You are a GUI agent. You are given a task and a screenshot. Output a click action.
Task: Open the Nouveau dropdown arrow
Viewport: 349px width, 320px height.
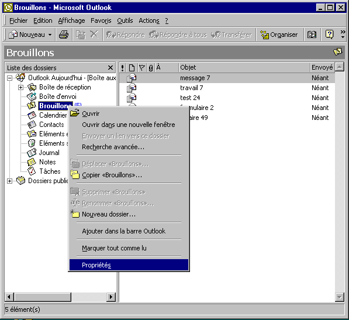[50, 35]
